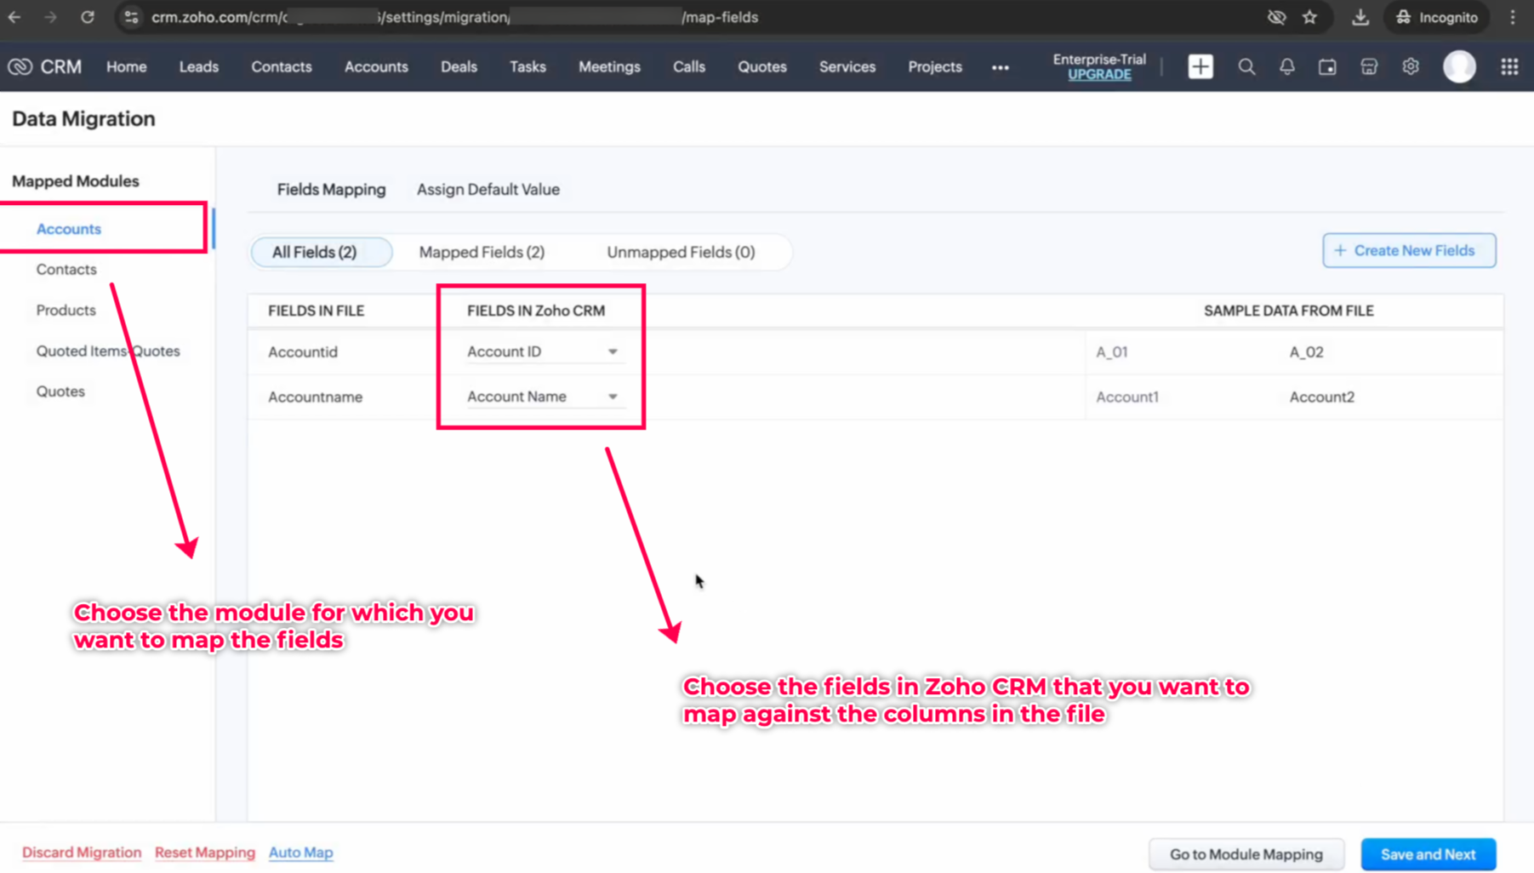Show Unmapped Fields (0) filter
Image resolution: width=1534 pixels, height=873 pixels.
[x=681, y=252]
